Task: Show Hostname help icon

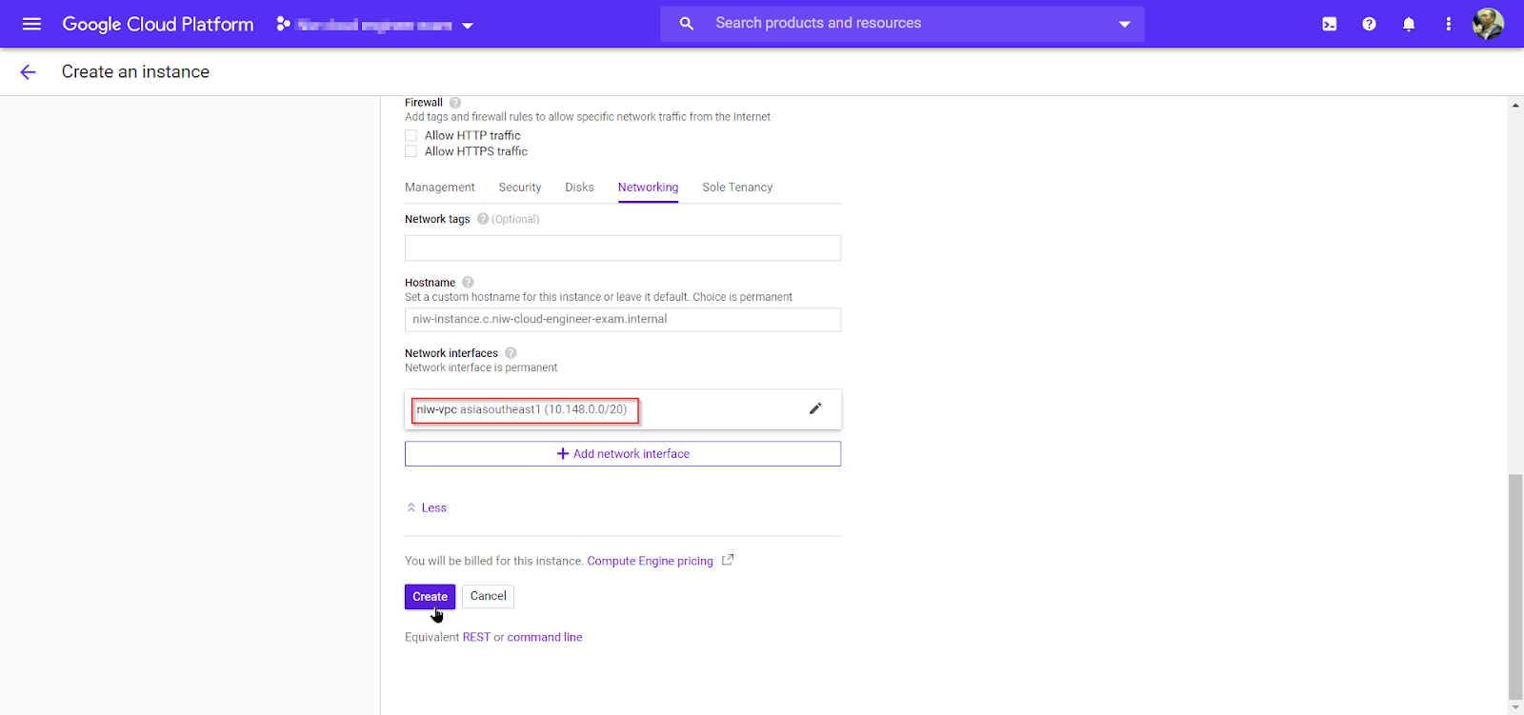Action: [x=468, y=283]
